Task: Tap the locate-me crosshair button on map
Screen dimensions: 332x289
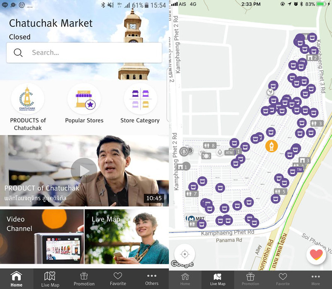Action: point(185,254)
